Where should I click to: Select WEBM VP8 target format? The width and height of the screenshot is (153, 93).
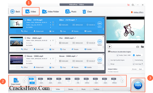point(78,81)
